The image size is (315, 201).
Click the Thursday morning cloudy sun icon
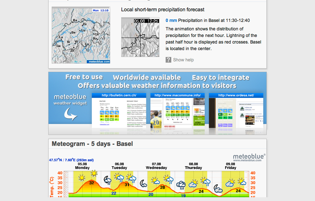[x=193, y=183]
